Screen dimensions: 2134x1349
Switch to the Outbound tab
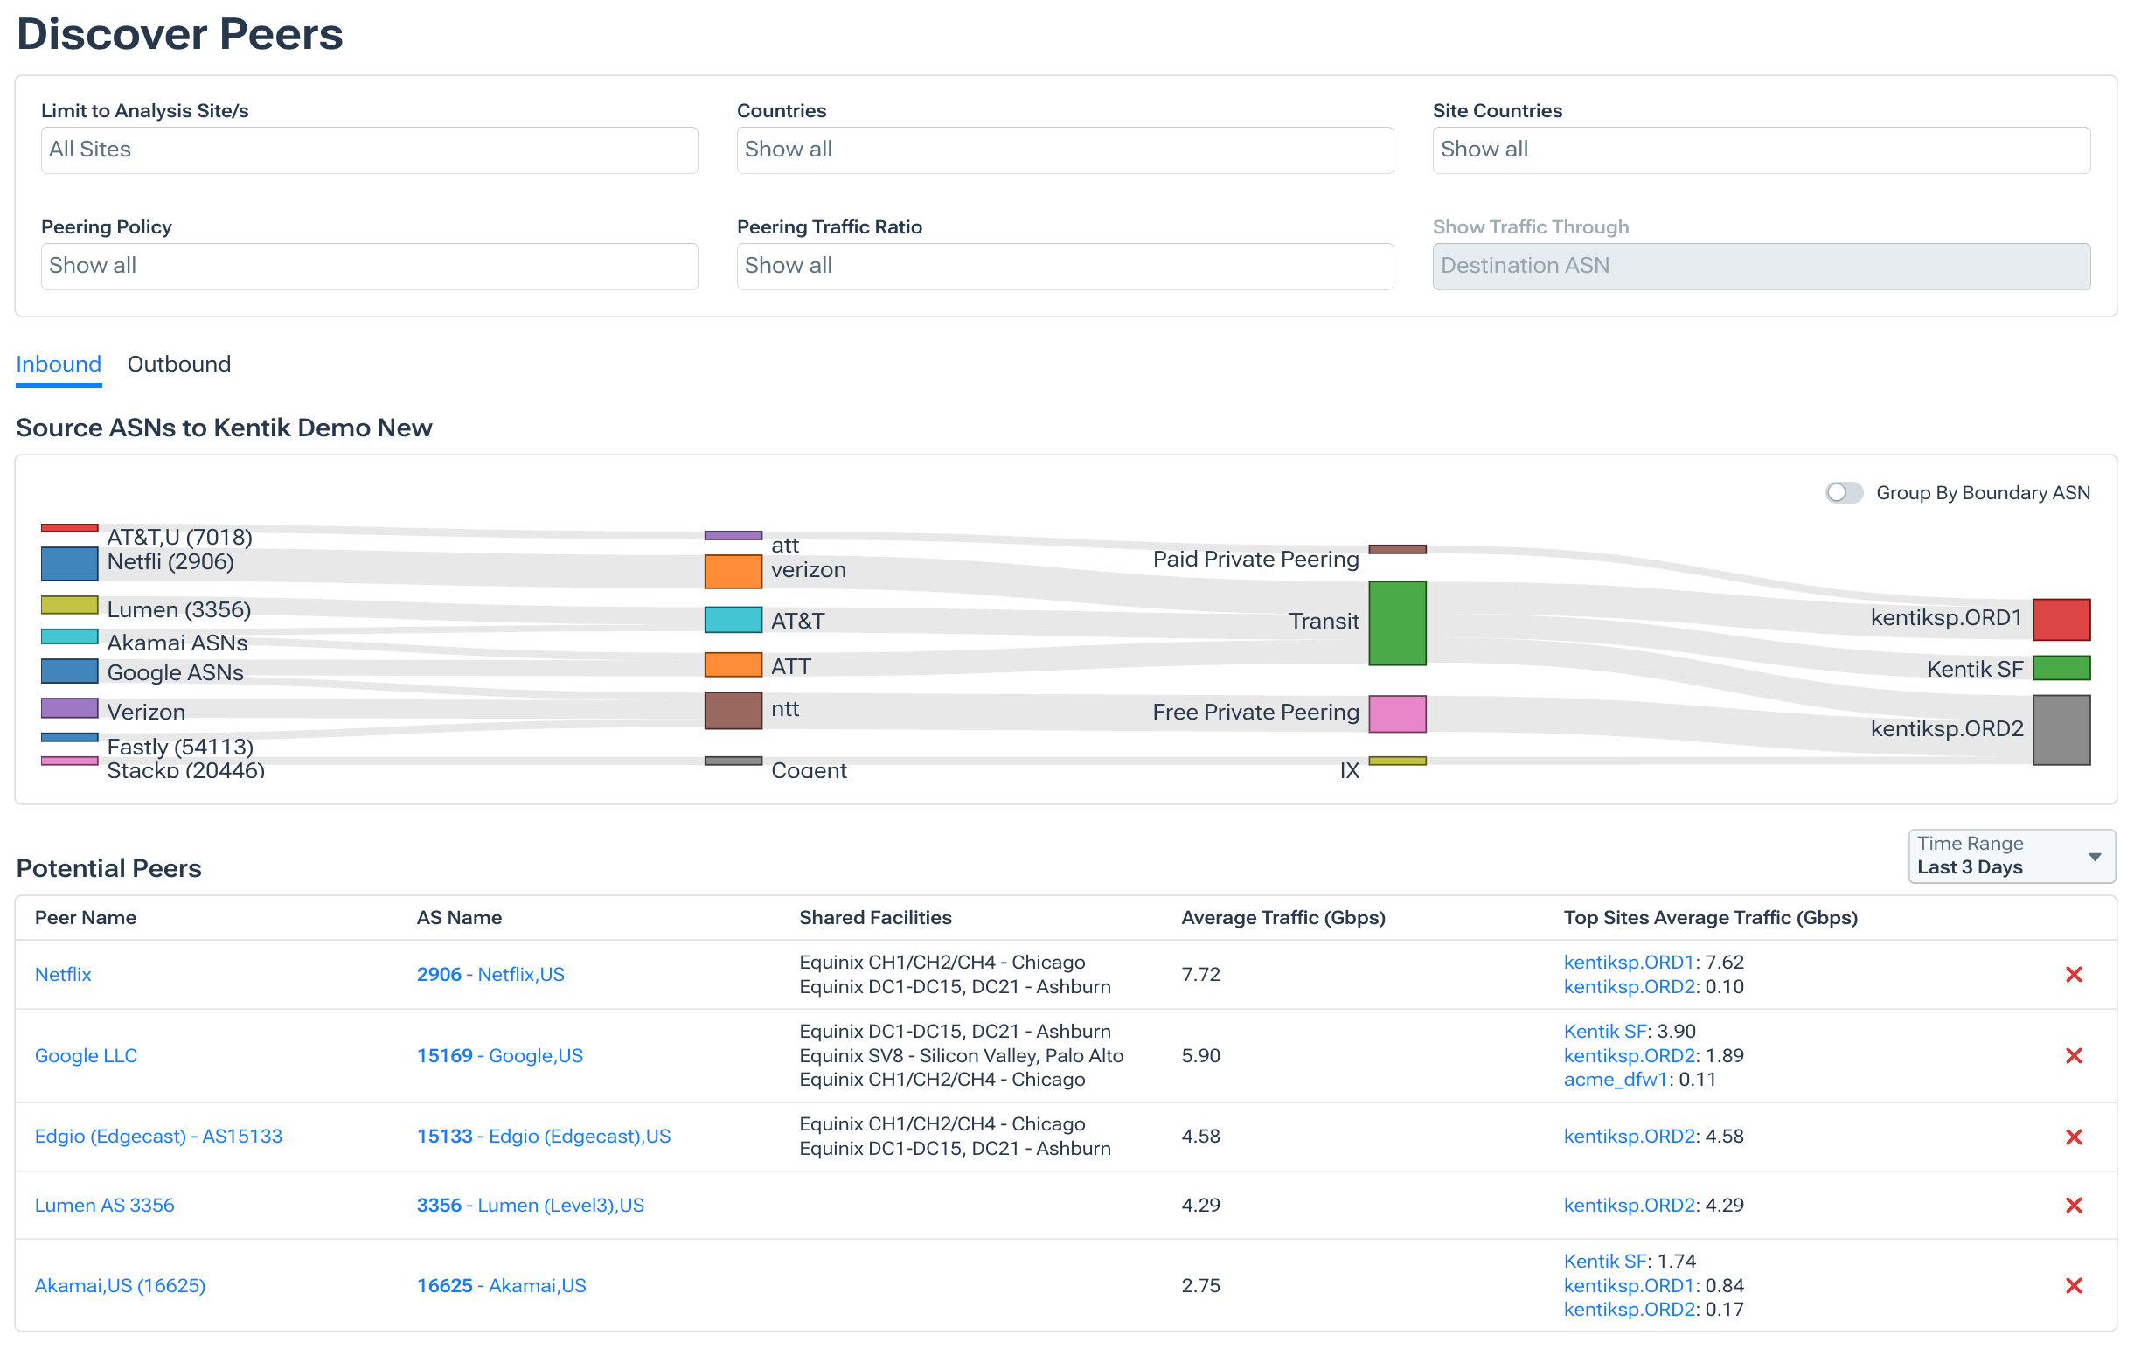point(179,365)
